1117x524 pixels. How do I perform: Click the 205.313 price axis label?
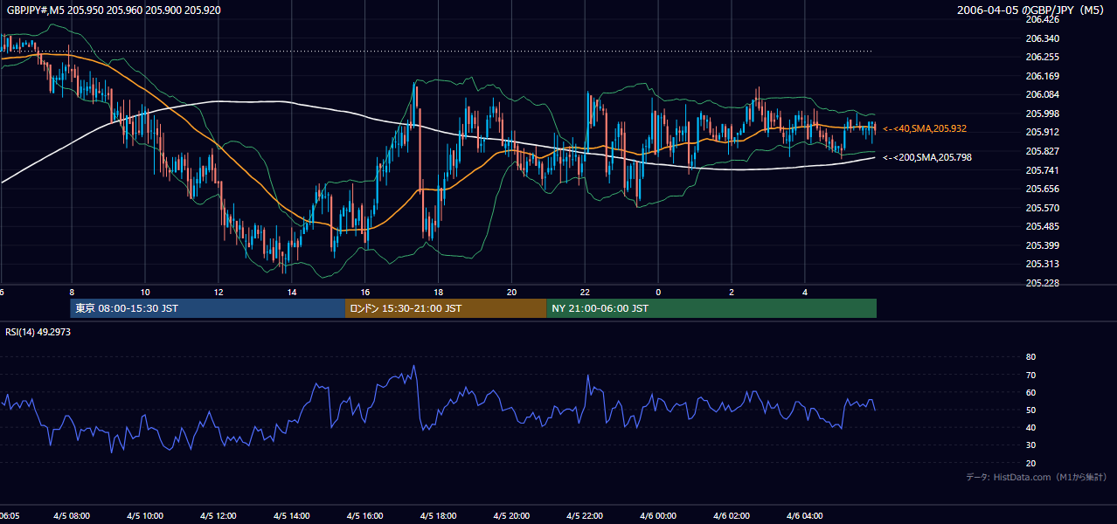pyautogui.click(x=1042, y=264)
